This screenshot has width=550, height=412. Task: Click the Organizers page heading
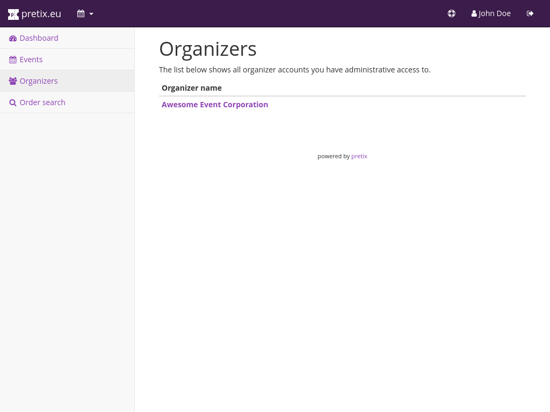(208, 49)
